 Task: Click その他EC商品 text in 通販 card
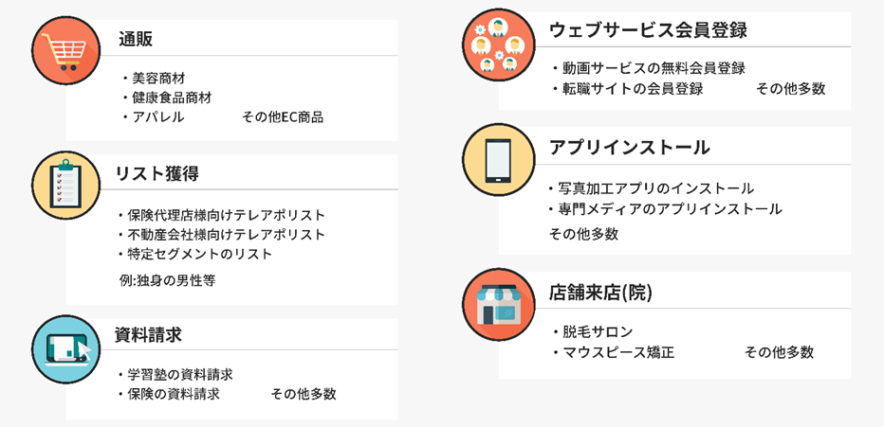pos(283,117)
